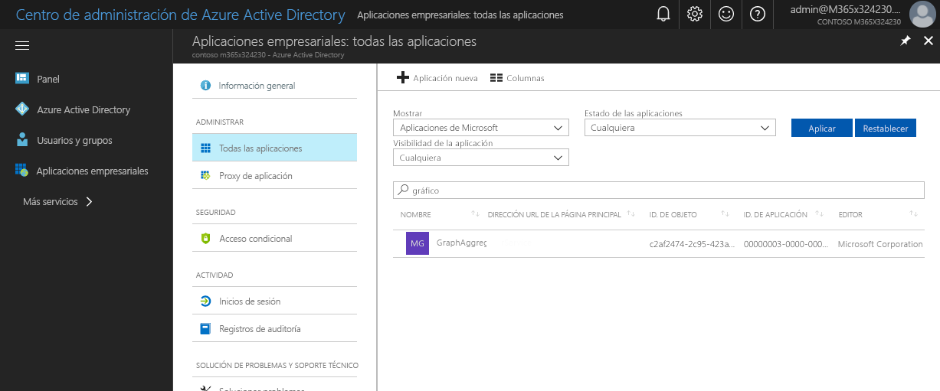Viewport: 940px width, 391px height.
Task: Open Proxy de aplicación menu item
Action: tap(274, 175)
